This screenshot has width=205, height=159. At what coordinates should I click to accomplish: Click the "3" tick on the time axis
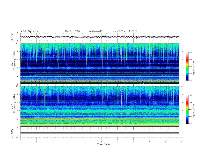pos(69,142)
